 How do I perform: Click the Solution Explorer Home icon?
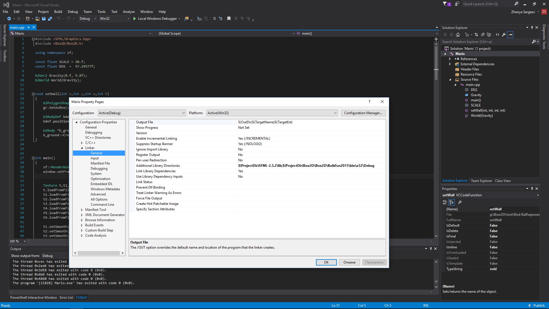click(458, 35)
